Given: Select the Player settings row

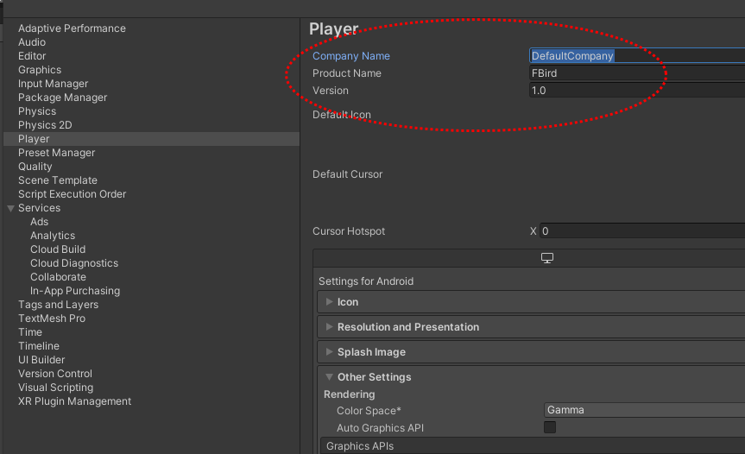Looking at the screenshot, I should point(152,139).
